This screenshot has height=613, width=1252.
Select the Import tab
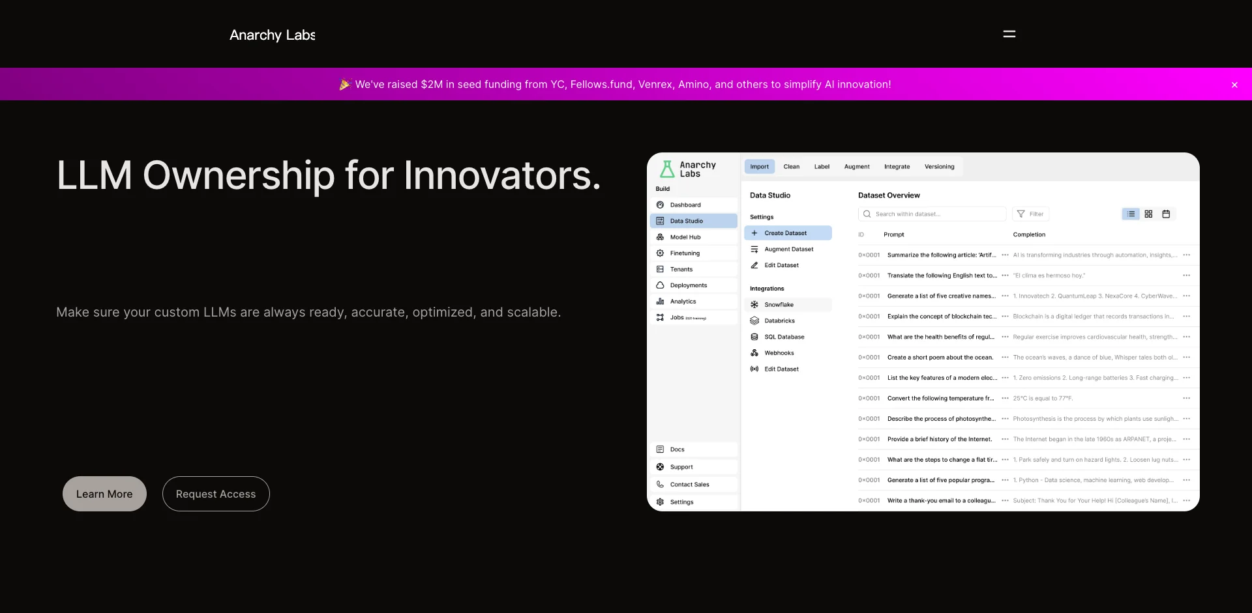point(759,167)
